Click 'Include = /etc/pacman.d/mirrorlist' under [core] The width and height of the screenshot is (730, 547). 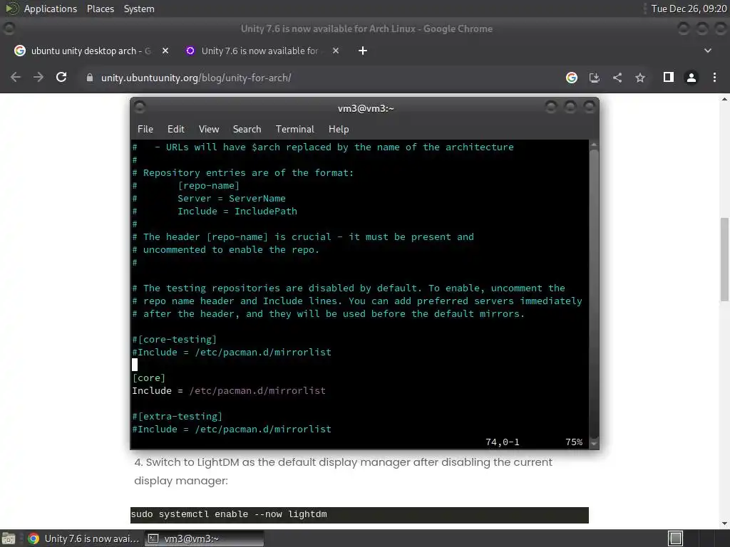(229, 391)
